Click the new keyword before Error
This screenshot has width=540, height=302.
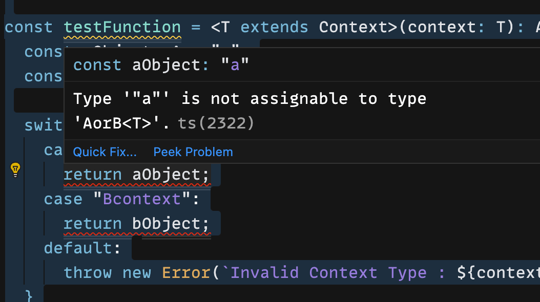point(136,273)
